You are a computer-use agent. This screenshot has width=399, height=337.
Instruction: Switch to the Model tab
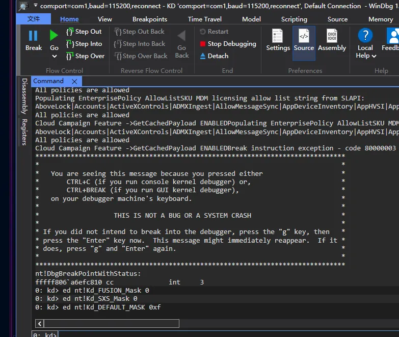pyautogui.click(x=251, y=19)
